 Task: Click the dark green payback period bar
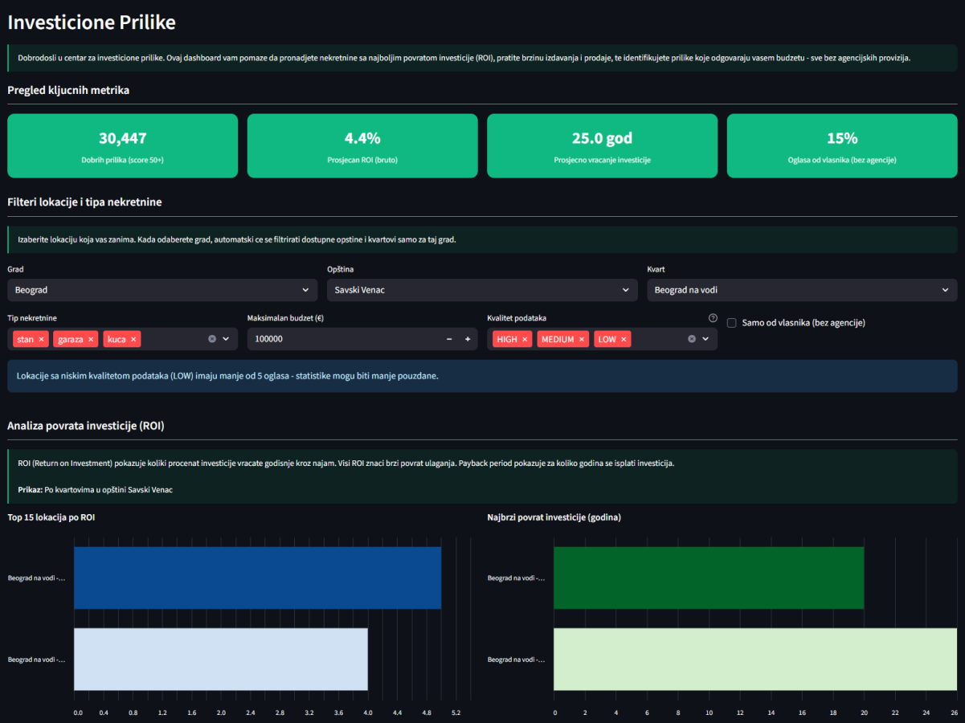708,578
